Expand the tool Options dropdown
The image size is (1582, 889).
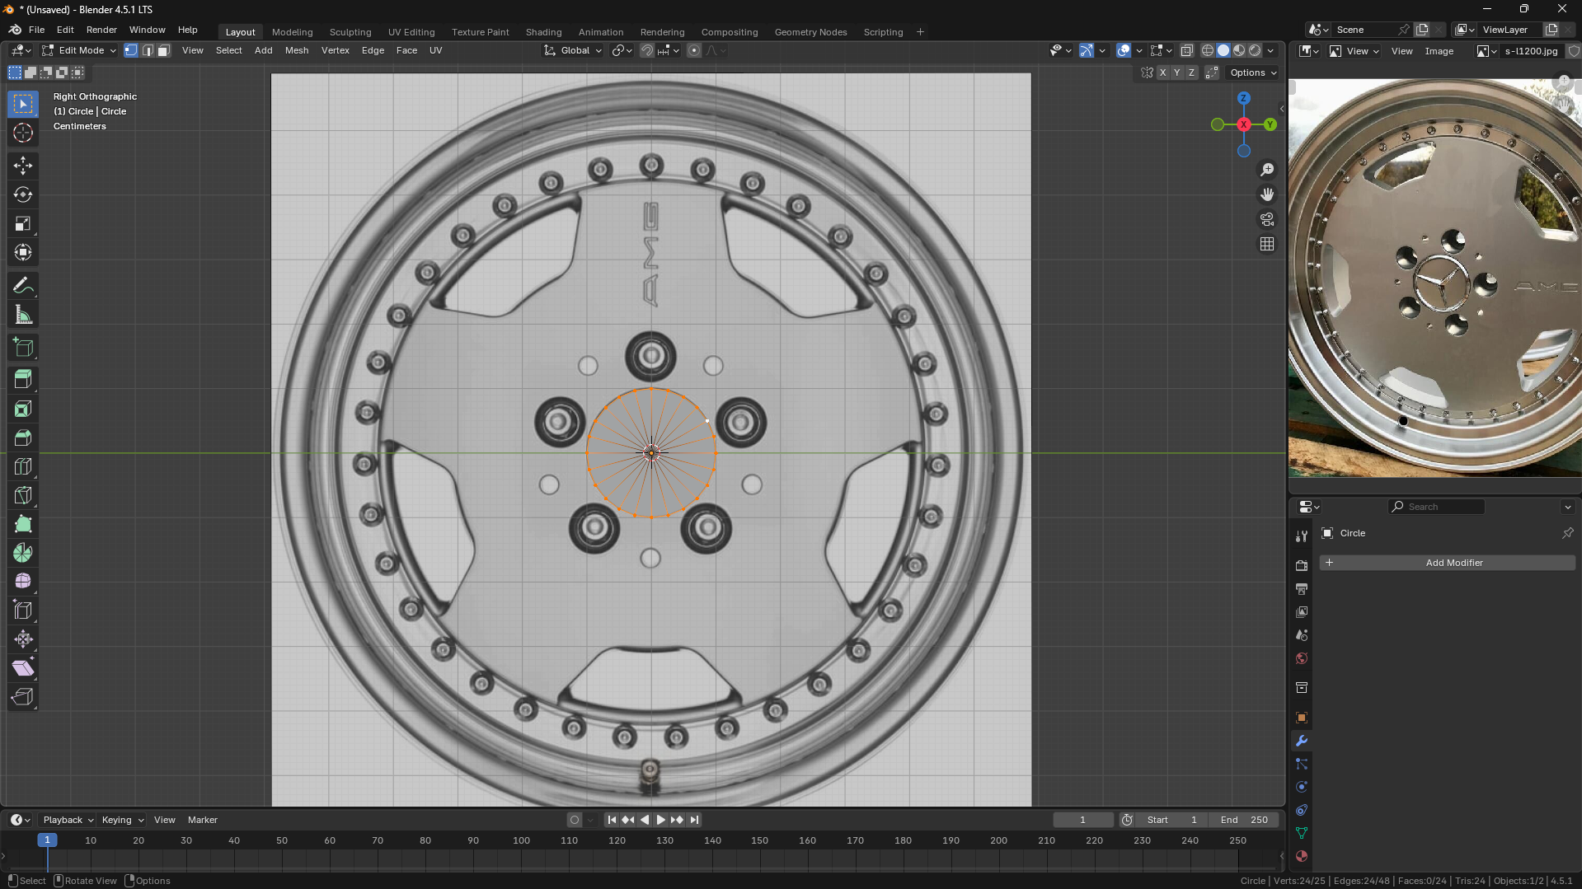click(1253, 73)
